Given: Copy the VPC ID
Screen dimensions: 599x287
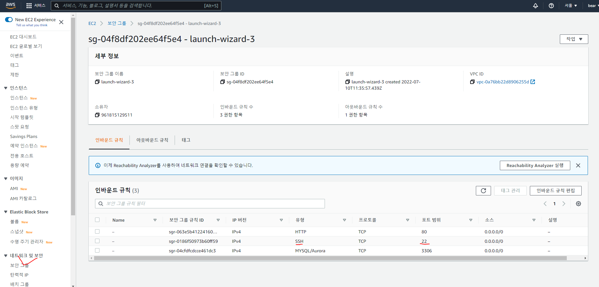Looking at the screenshot, I should 472,82.
